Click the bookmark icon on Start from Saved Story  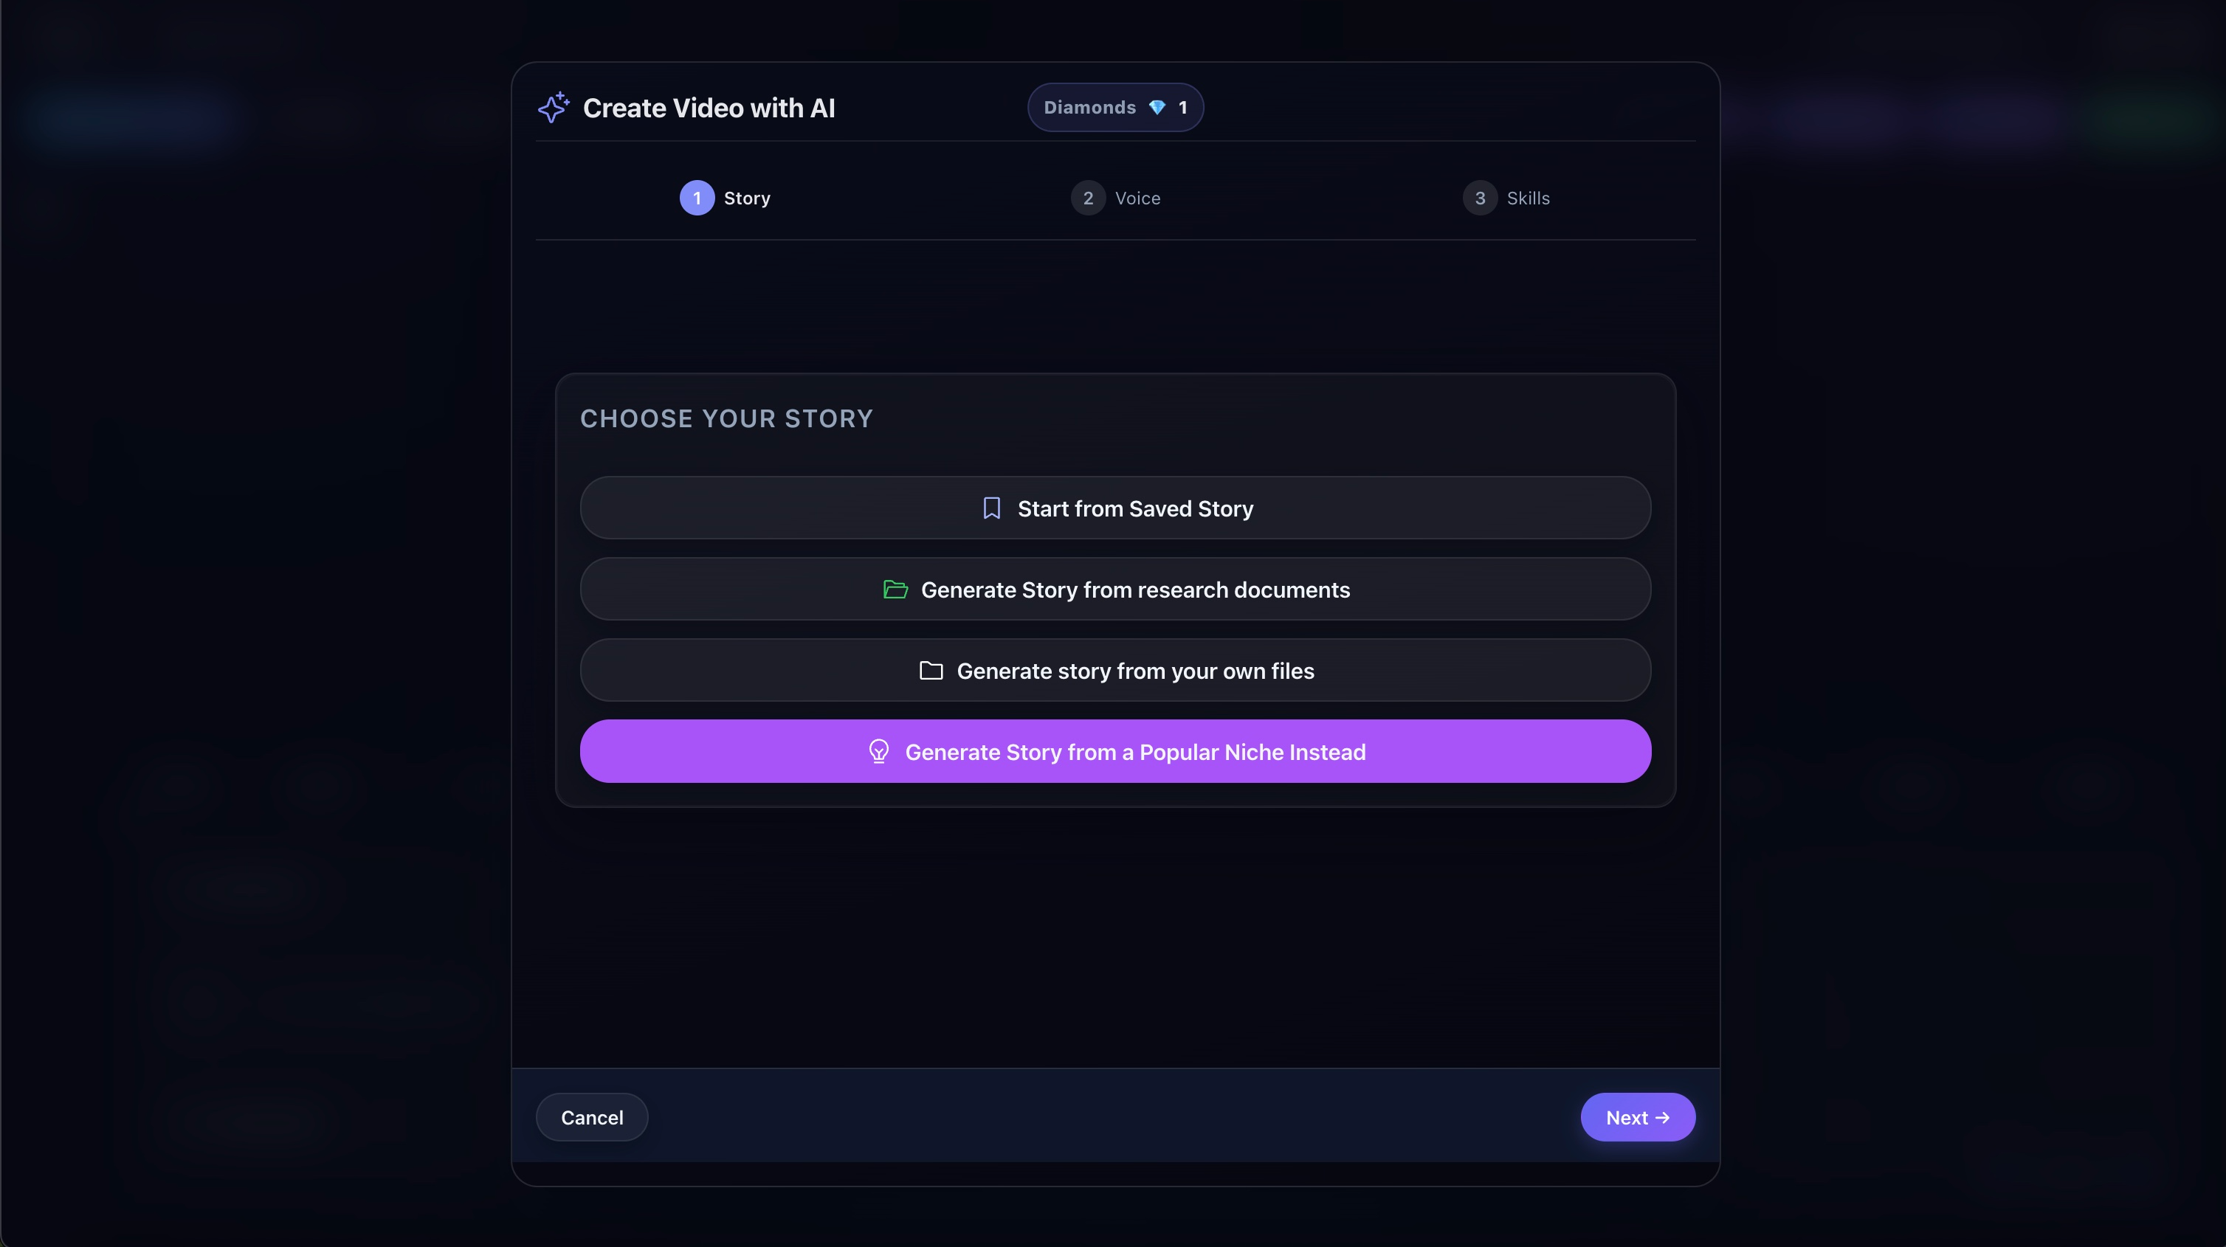pyautogui.click(x=991, y=508)
